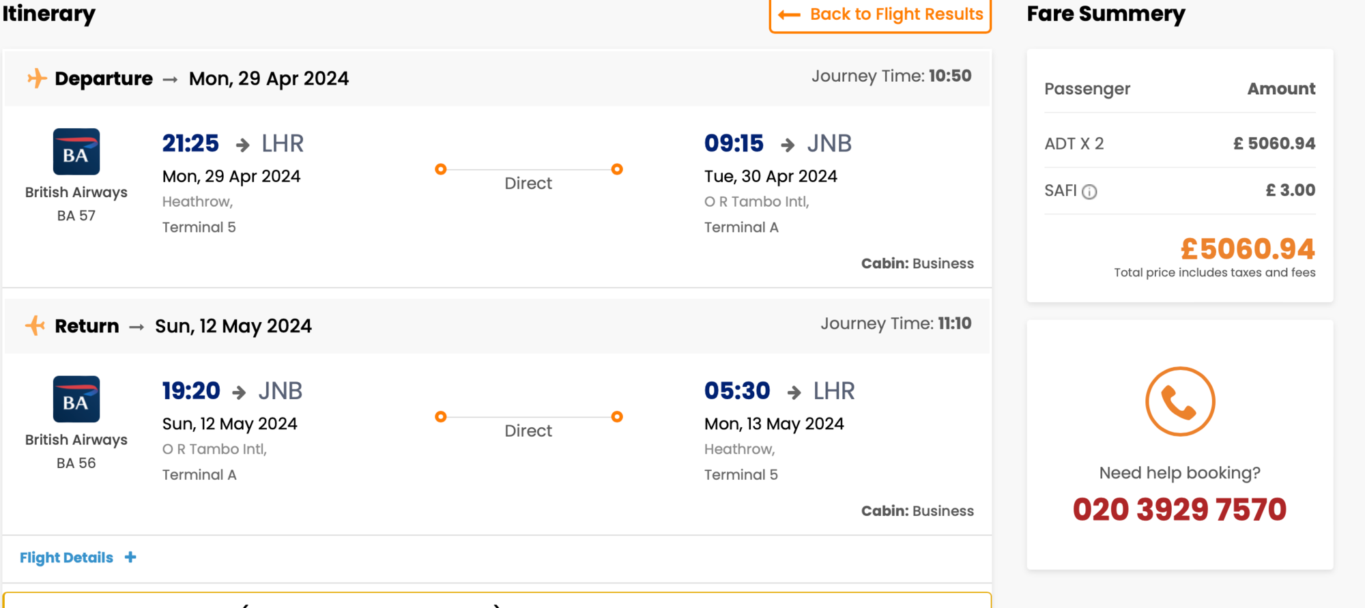Click the Fare Summery heading
The height and width of the screenshot is (608, 1365).
(1106, 13)
